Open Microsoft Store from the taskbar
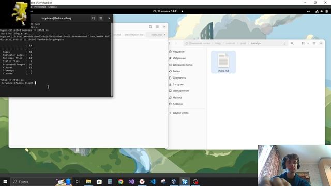This screenshot has height=186, width=331. point(99,181)
